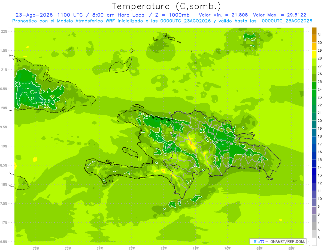Click the title Temperatura (C,somb.)
Viewport: 327px width, 252px height.
(166, 6)
